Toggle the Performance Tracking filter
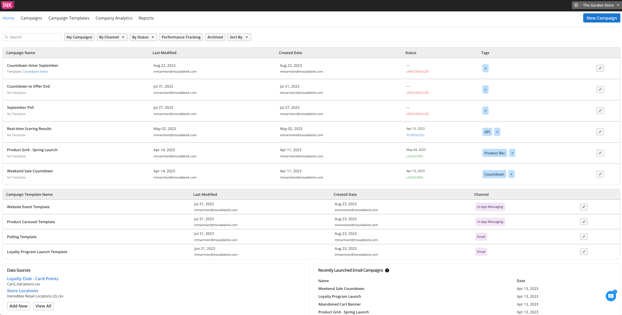This screenshot has width=622, height=315. 181,37
